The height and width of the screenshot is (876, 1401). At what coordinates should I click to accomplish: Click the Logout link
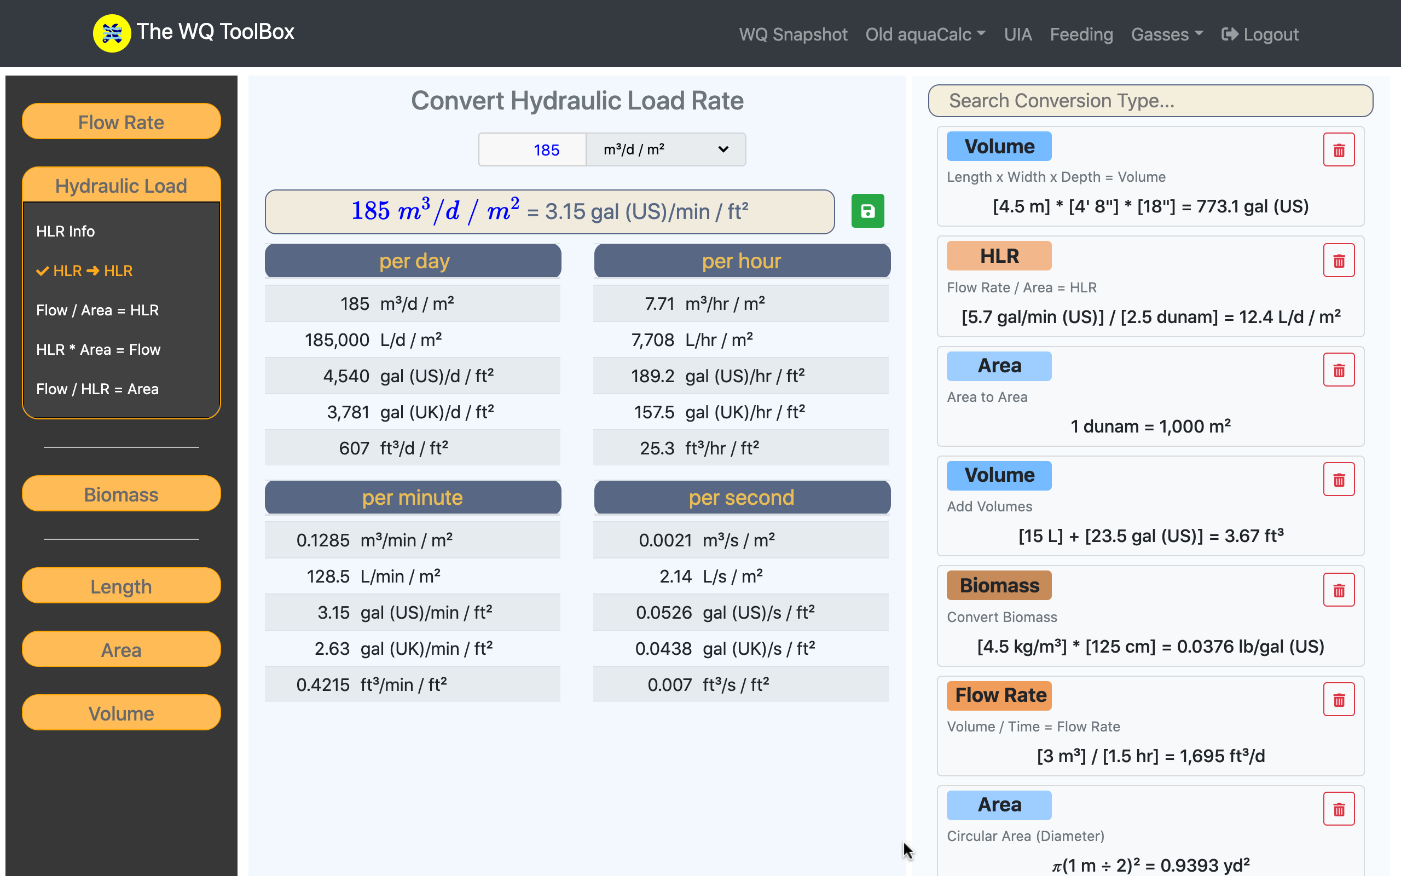1260,34
